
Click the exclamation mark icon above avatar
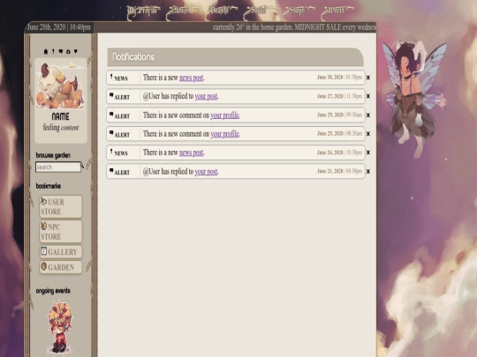pyautogui.click(x=53, y=51)
